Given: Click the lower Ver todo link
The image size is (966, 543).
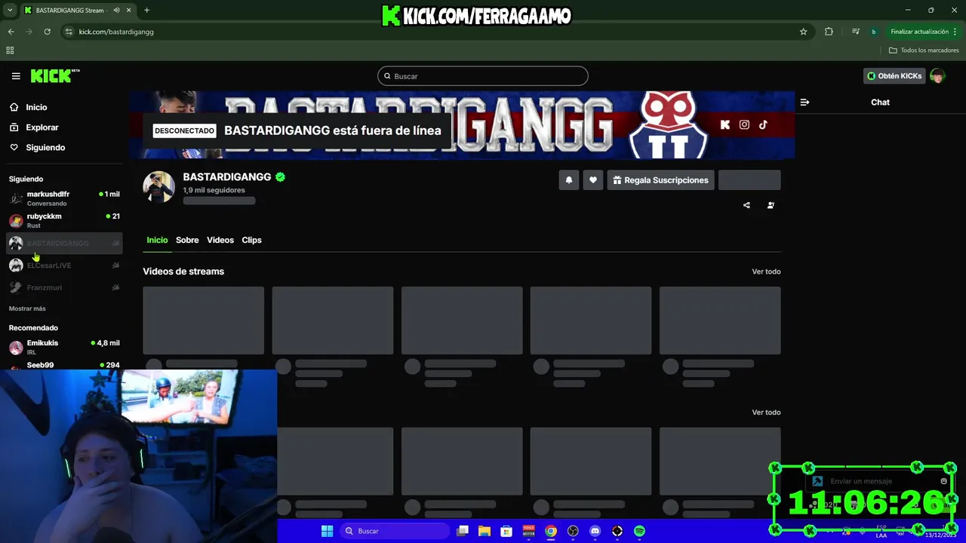Looking at the screenshot, I should click(x=766, y=413).
